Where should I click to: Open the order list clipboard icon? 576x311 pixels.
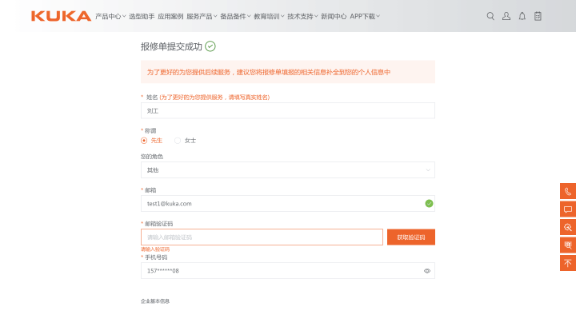[538, 16]
